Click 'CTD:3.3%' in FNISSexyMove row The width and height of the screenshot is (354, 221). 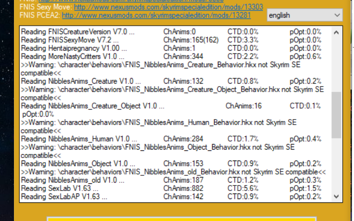(243, 40)
